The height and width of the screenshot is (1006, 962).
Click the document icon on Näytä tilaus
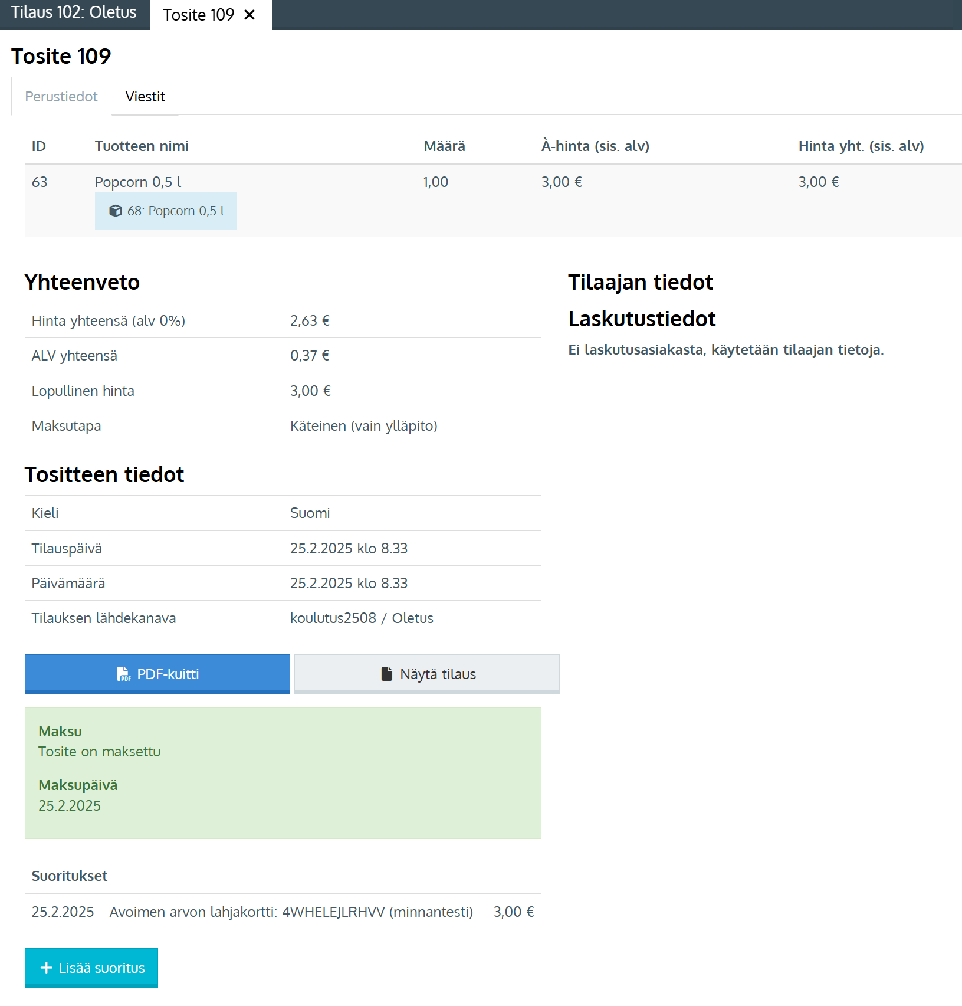pos(387,674)
